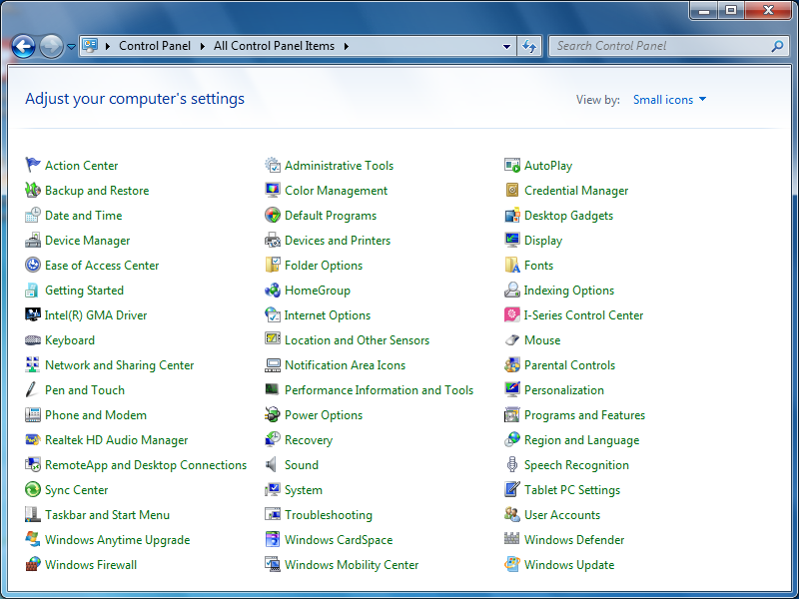The image size is (799, 599).
Task: Click the Speech Recognition microphone icon
Action: point(512,464)
